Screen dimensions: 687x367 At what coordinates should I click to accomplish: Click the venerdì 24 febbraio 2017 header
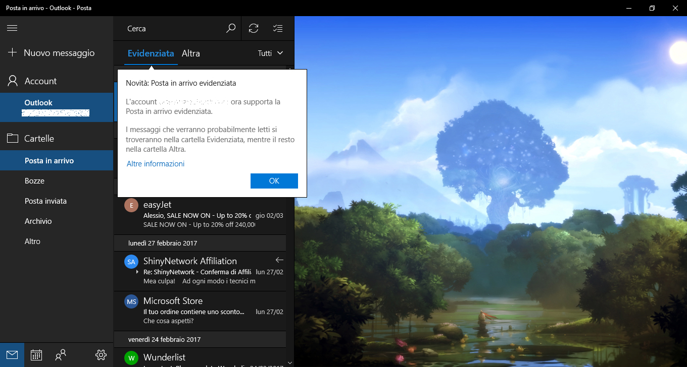tap(200, 339)
